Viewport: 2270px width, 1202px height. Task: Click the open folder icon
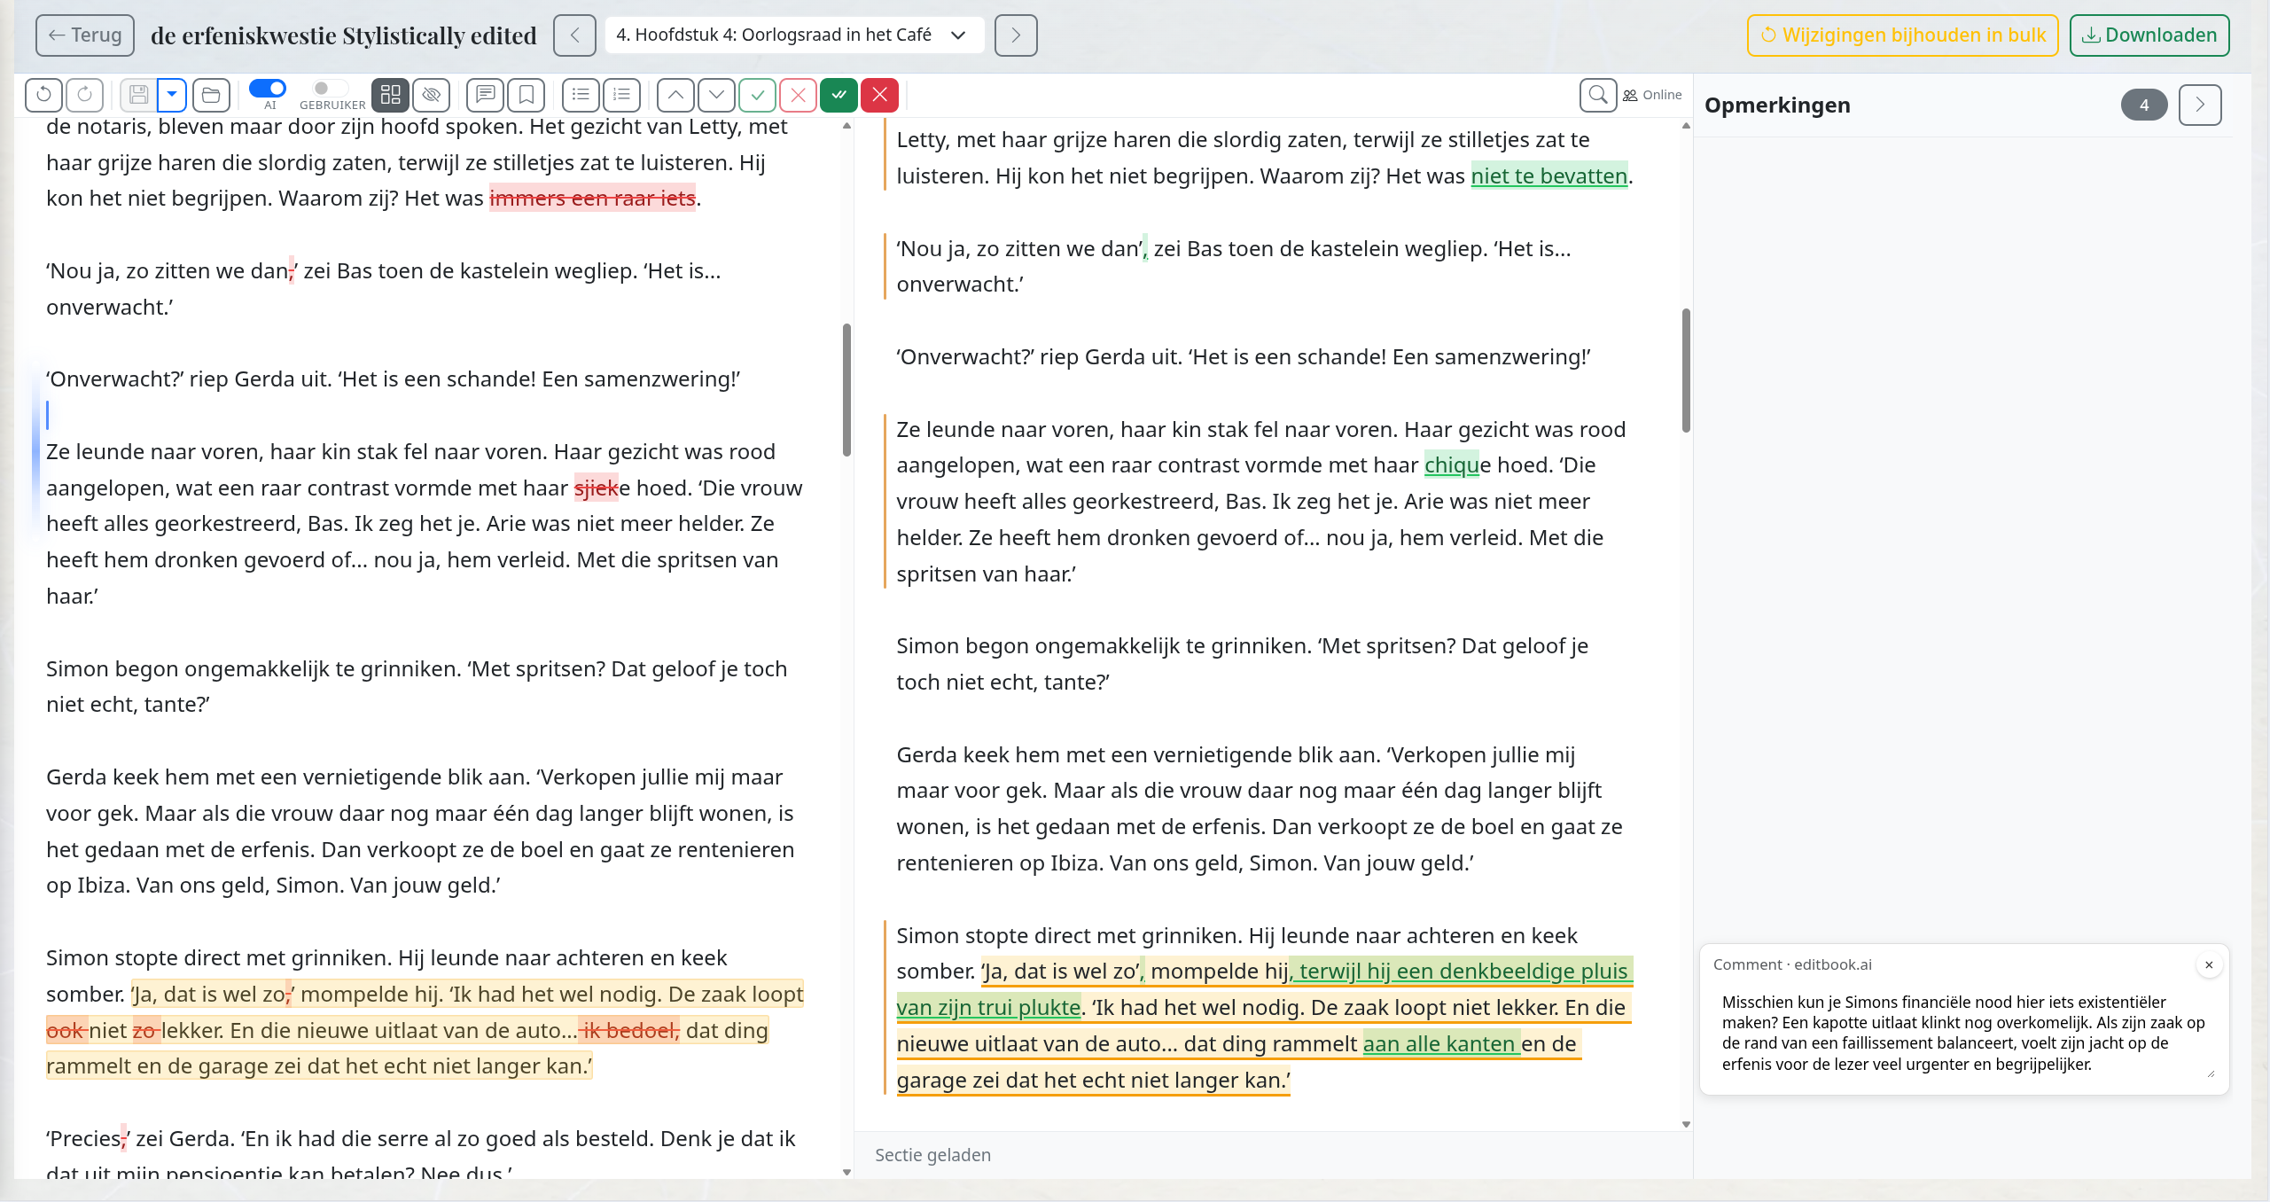(x=211, y=95)
